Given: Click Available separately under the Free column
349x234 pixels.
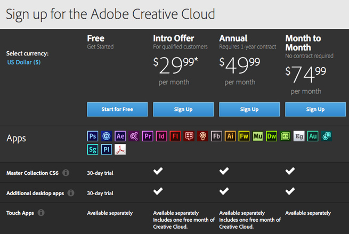Looking at the screenshot, I should click(x=110, y=213).
